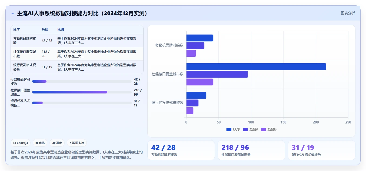Click 银行代发格式模板数 cell in the table
The image size is (366, 171).
click(25, 67)
